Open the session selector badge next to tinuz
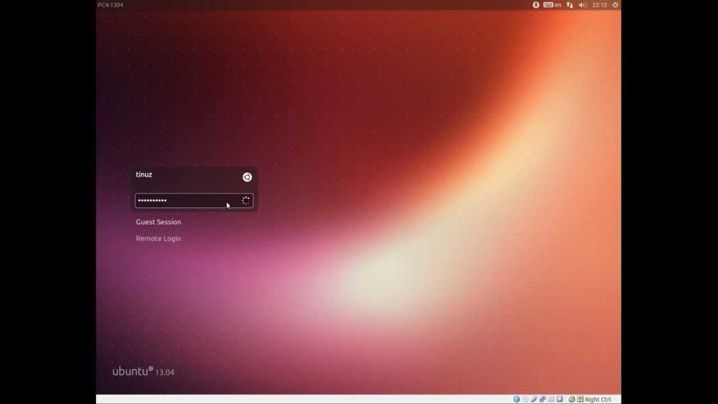Screen dimensions: 718x404 (247, 177)
